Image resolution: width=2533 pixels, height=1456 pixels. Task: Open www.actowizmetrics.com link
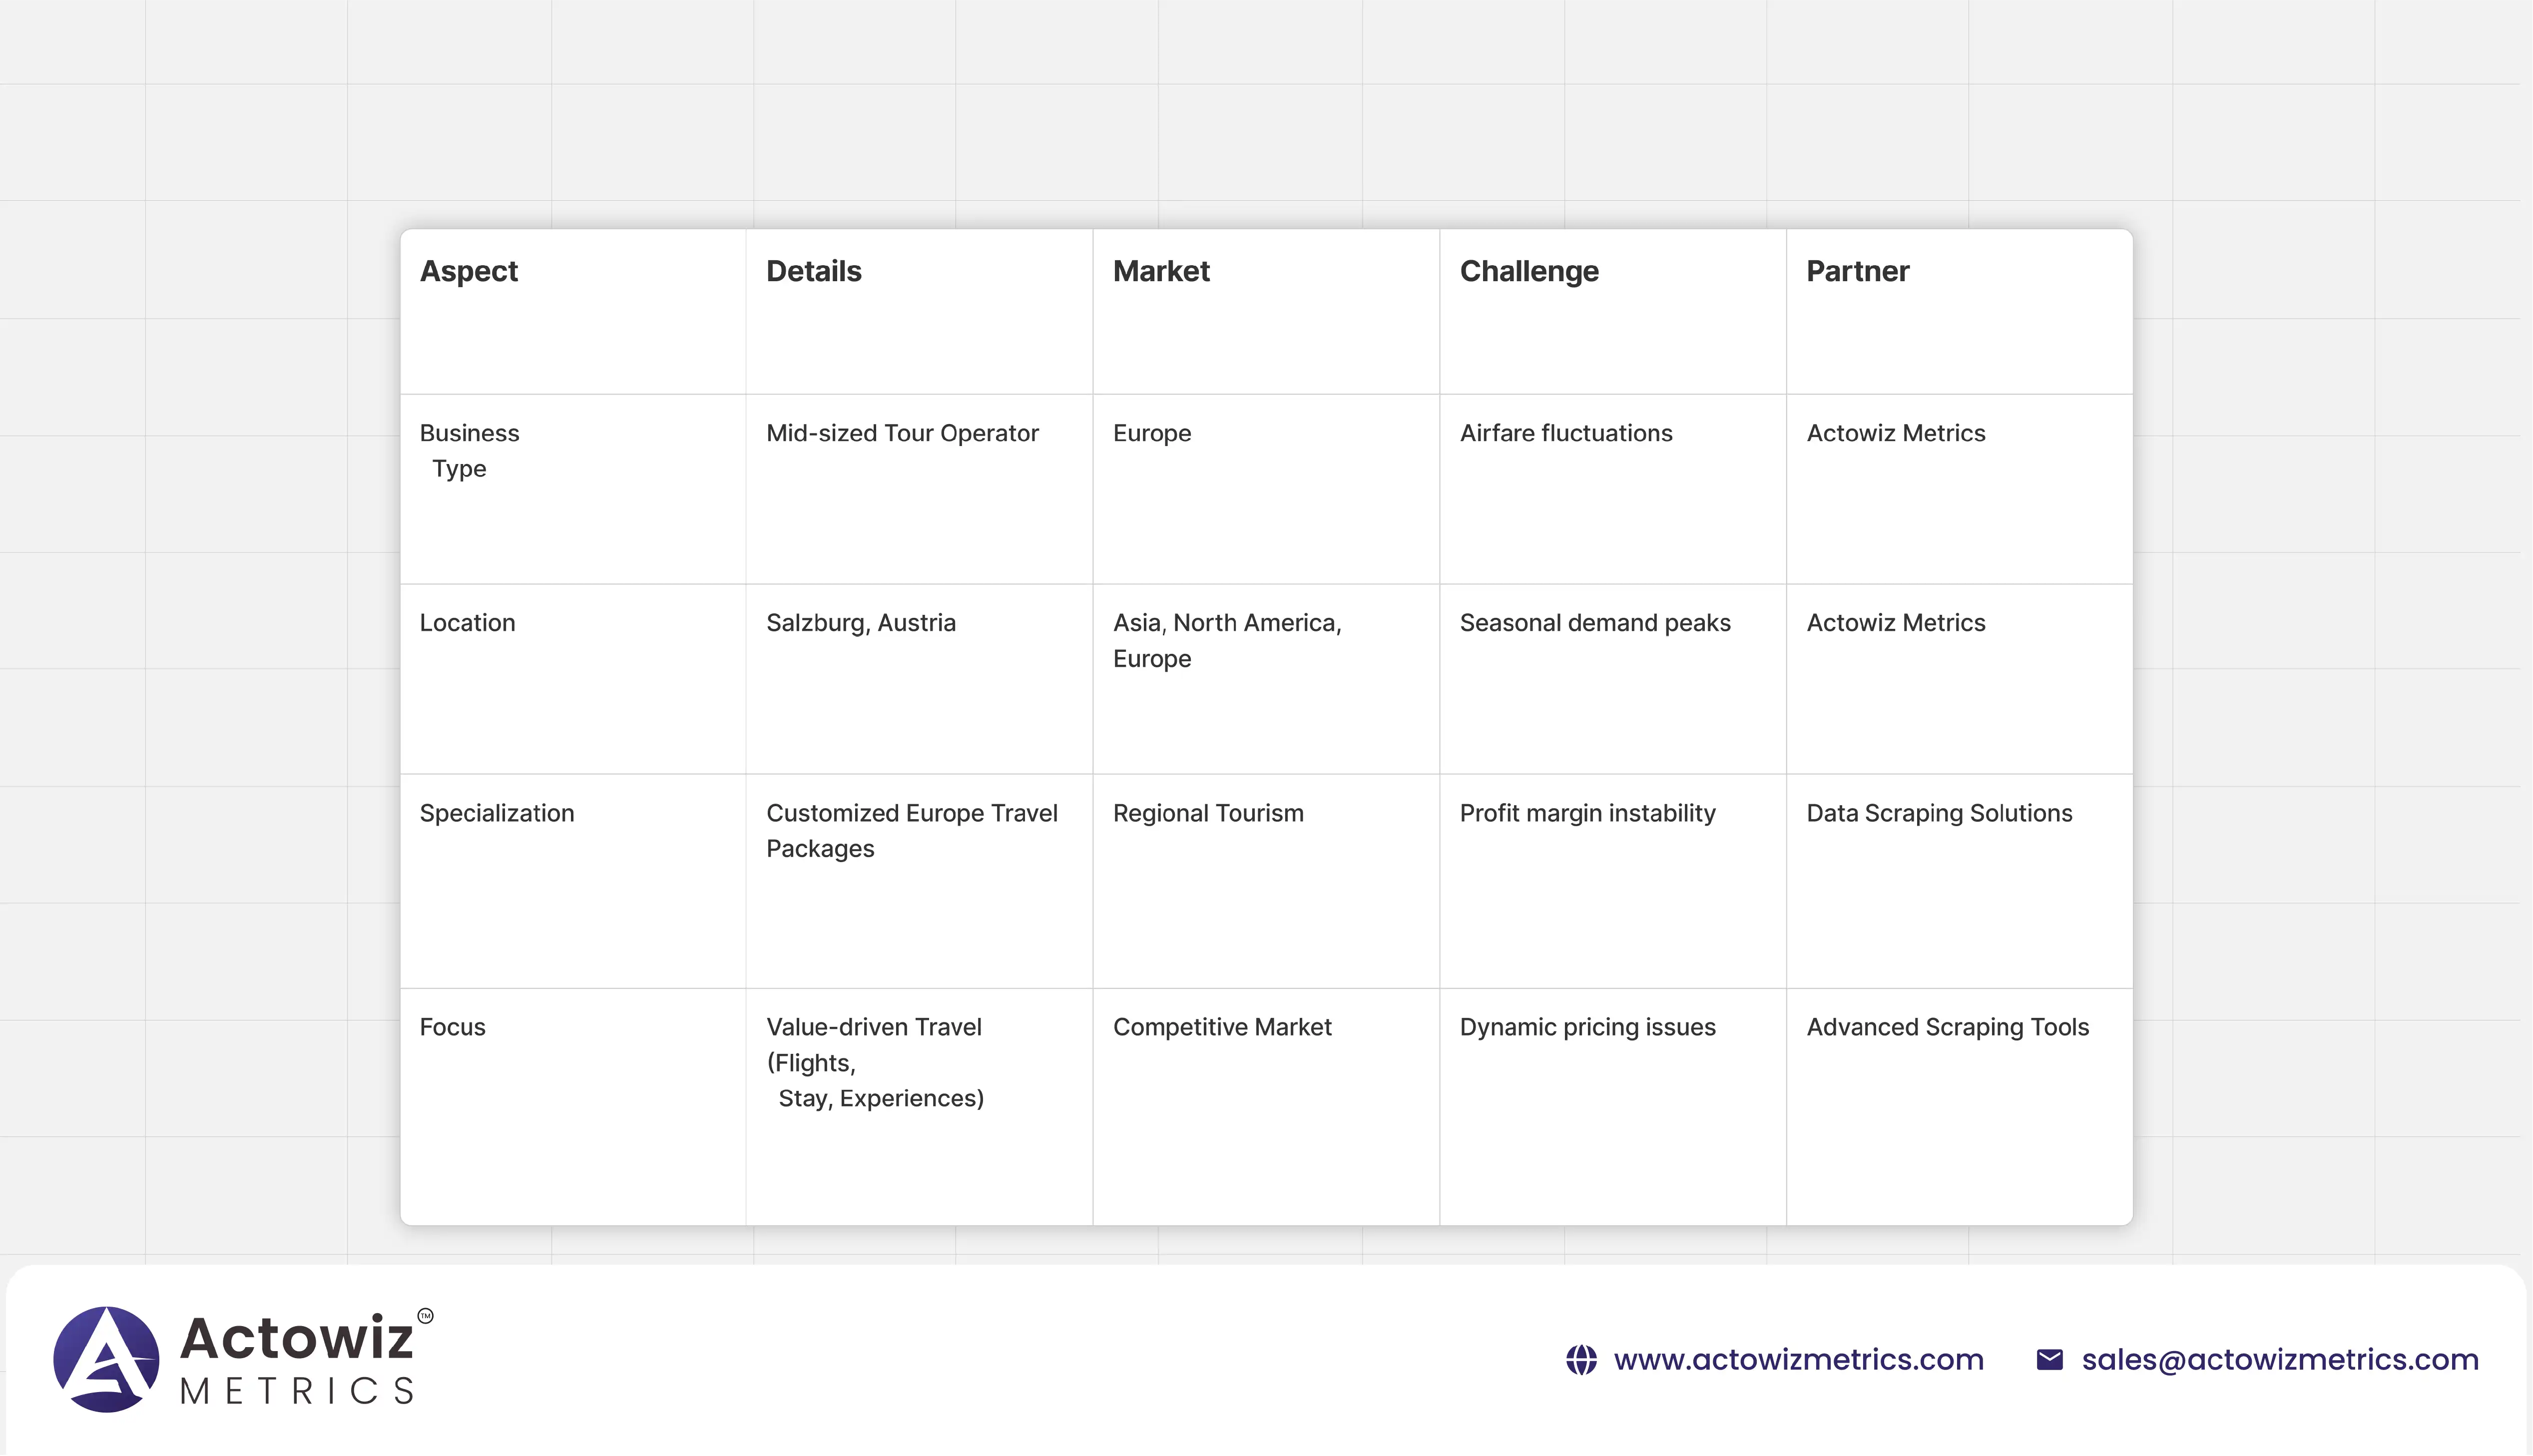tap(1798, 1360)
